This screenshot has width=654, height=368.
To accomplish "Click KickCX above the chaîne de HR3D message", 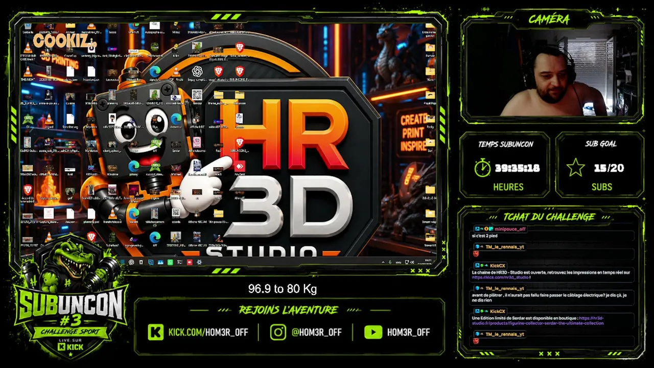I will (x=497, y=266).
